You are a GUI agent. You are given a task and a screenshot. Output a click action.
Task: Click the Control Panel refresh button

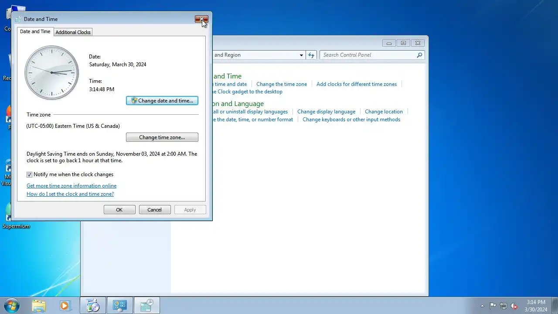point(311,55)
